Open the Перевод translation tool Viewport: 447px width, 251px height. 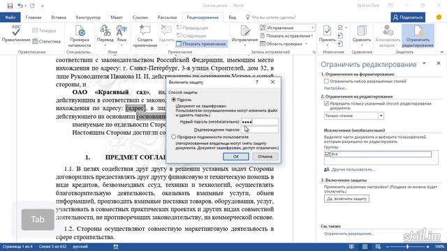click(x=105, y=36)
